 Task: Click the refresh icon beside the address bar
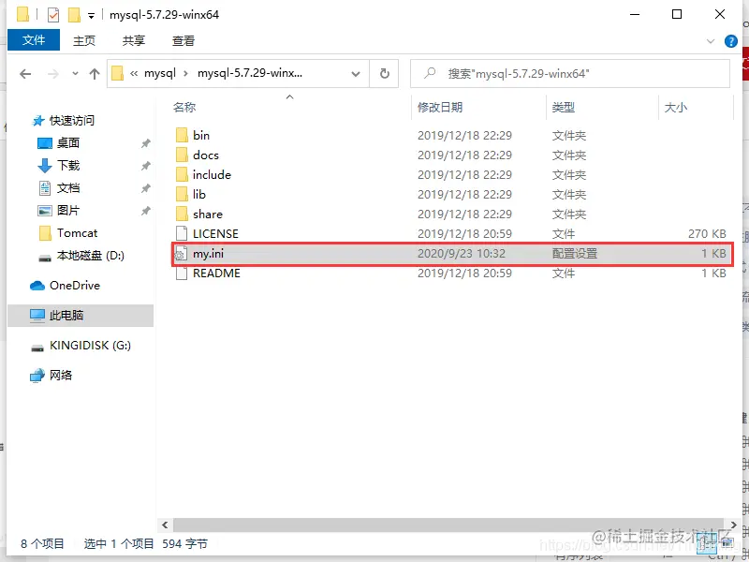coord(384,73)
